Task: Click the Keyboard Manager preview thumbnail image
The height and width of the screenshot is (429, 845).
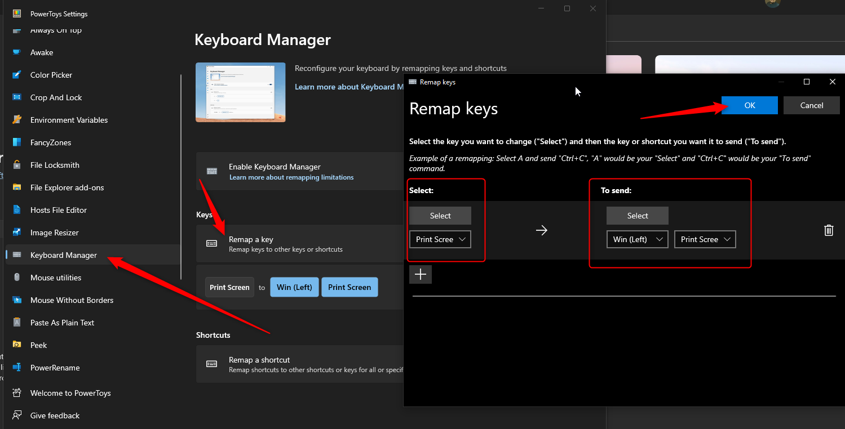Action: point(241,92)
